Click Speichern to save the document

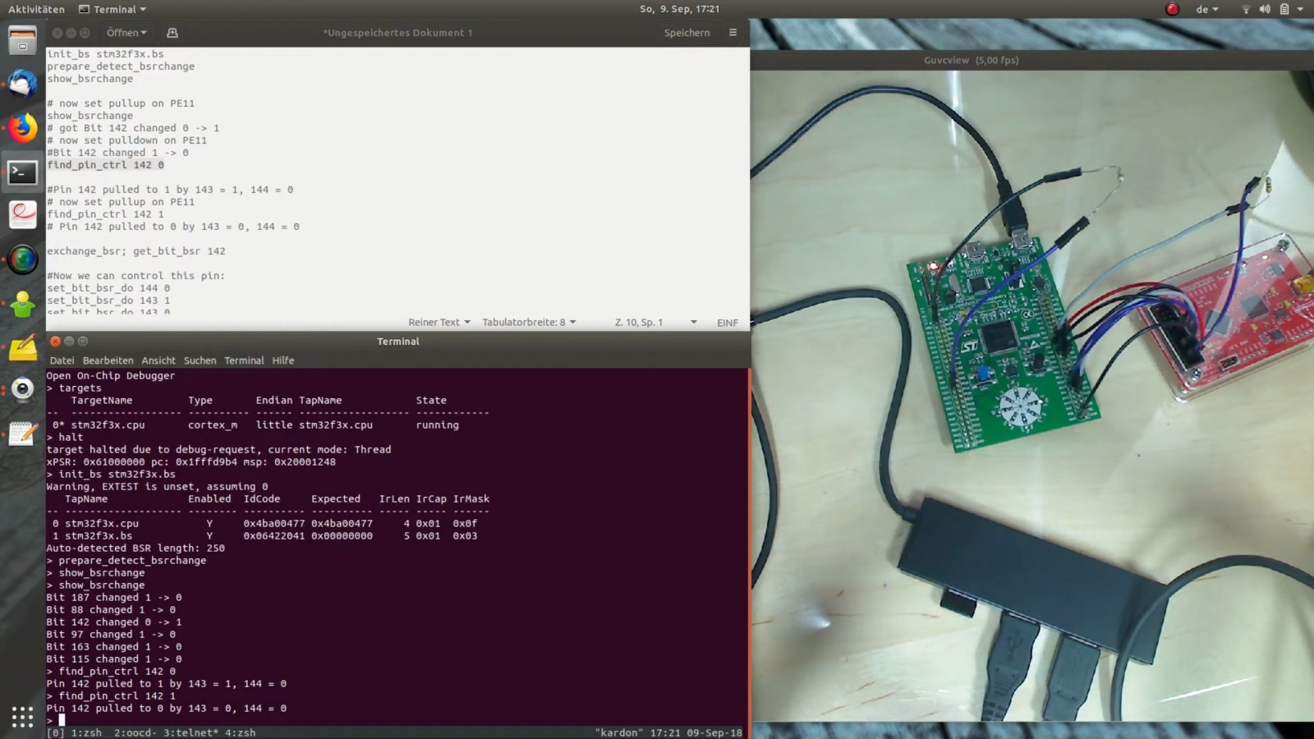coord(687,33)
